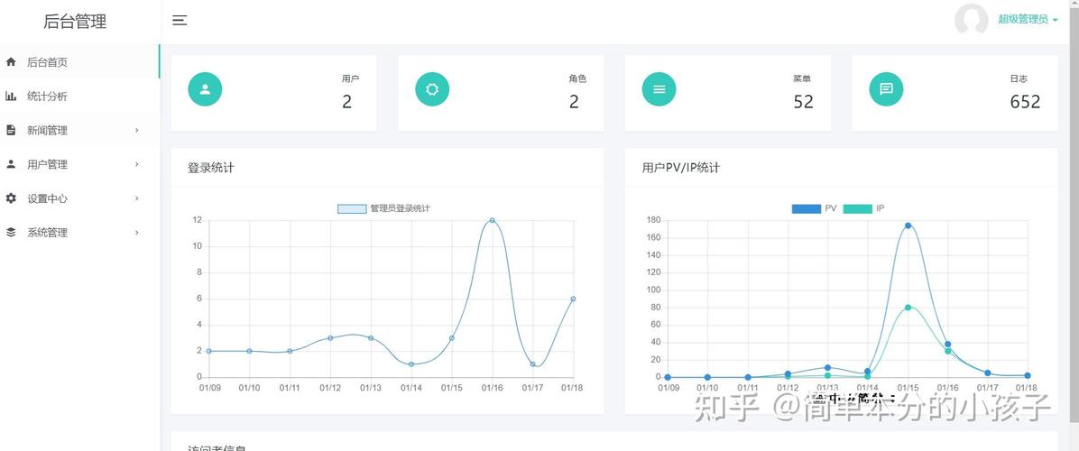Screen dimensions: 1079x451
Task: Open the 统计分析 menu item
Action: tap(79, 97)
